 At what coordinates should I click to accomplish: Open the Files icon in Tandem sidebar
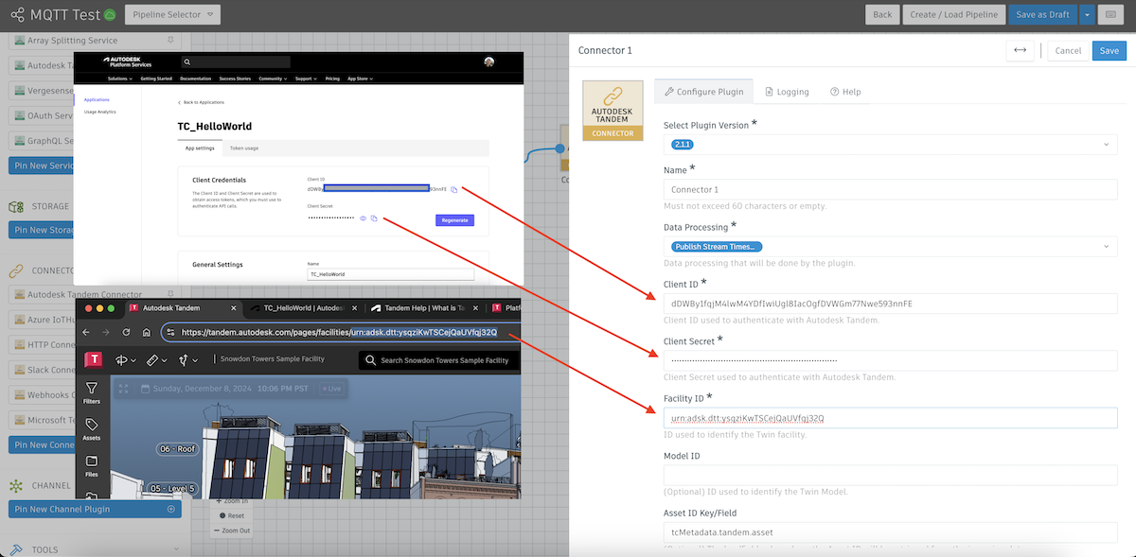(x=92, y=465)
